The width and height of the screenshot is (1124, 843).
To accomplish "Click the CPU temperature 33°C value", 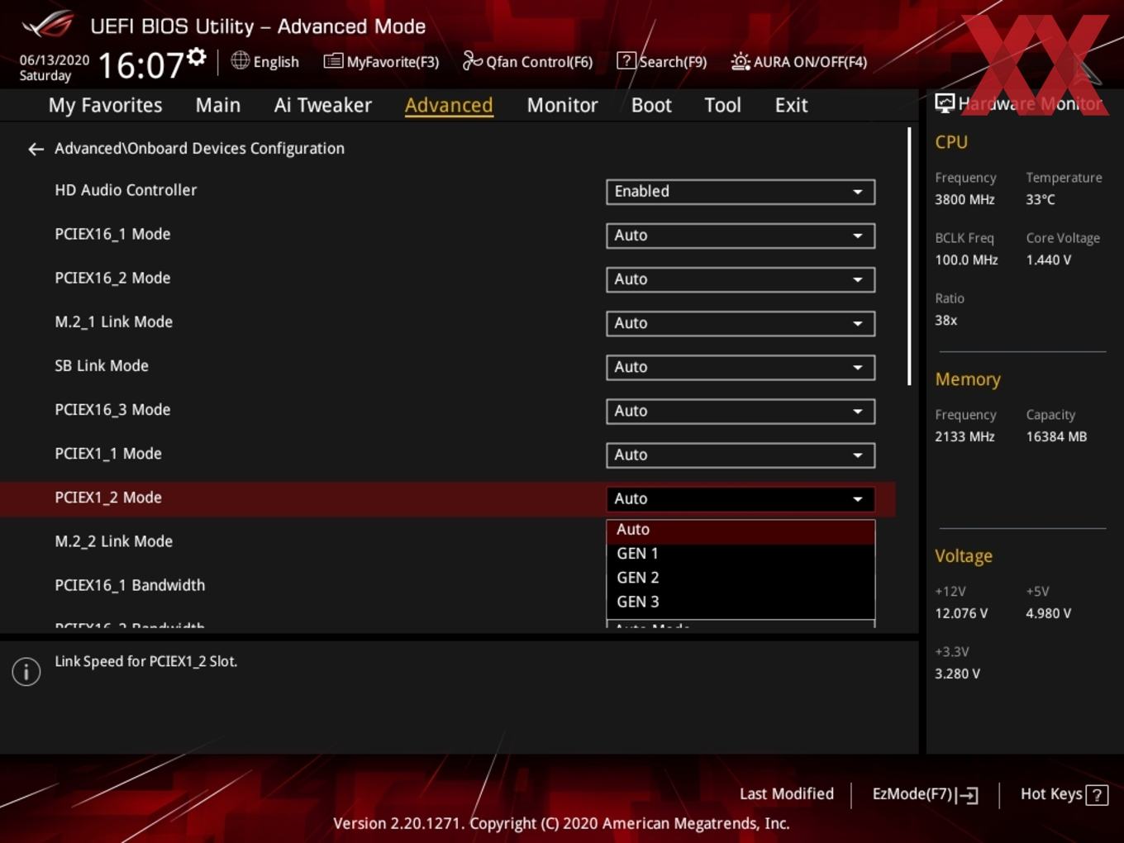I will click(1041, 199).
